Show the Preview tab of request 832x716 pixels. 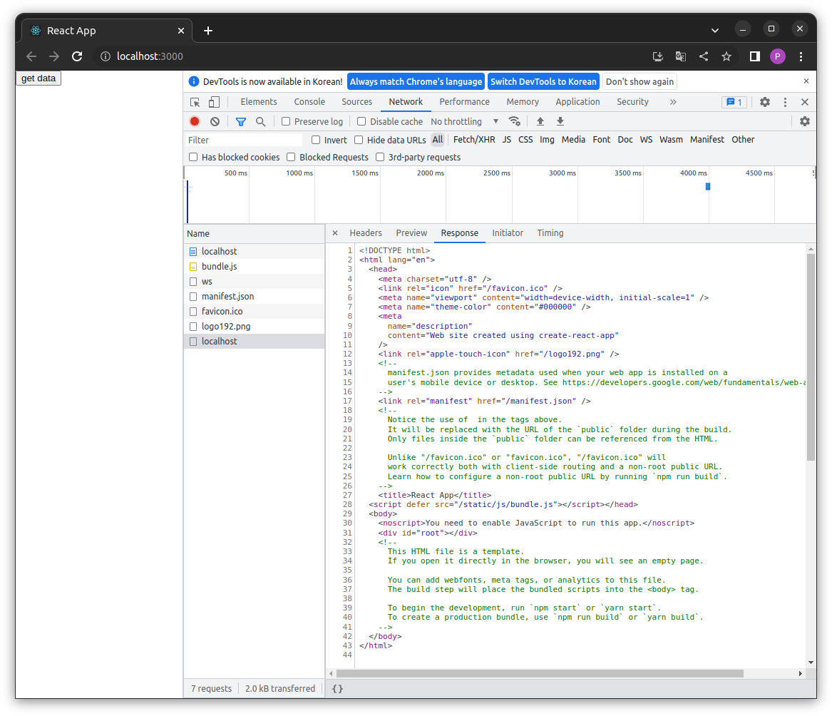[411, 233]
